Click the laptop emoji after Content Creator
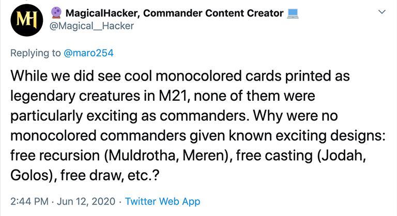This screenshot has height=216, width=397. coord(293,13)
